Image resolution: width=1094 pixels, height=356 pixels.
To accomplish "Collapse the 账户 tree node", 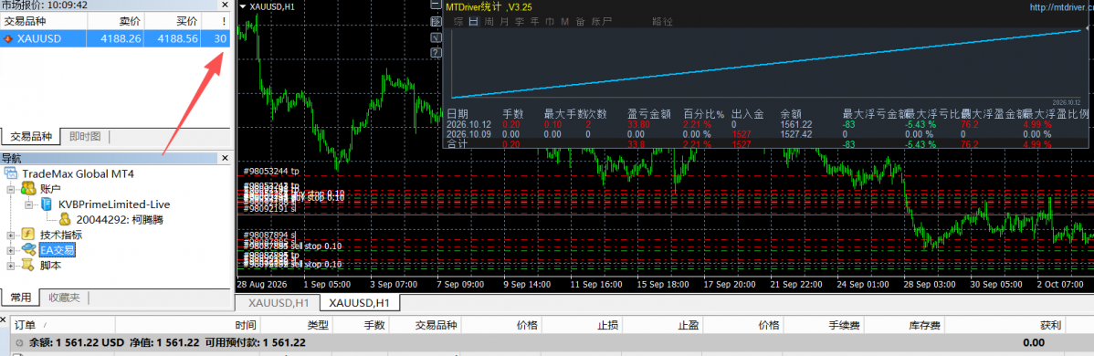I will (x=10, y=188).
